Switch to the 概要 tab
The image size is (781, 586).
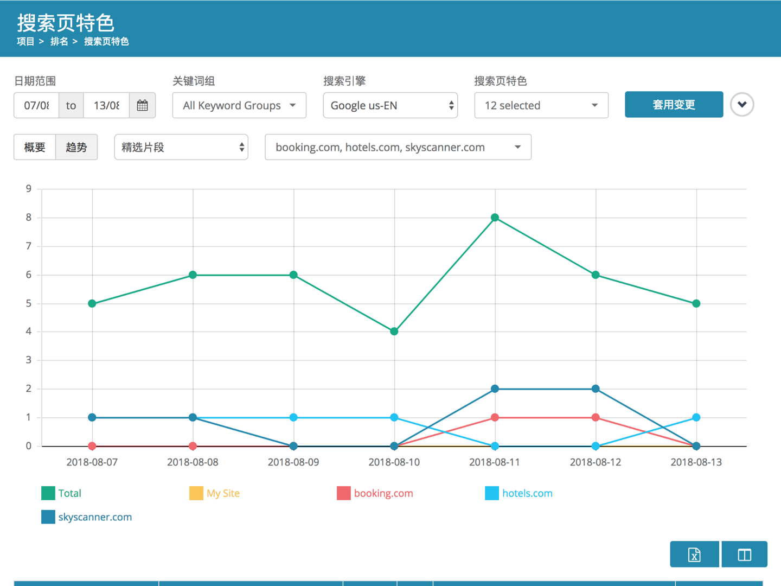(x=35, y=147)
